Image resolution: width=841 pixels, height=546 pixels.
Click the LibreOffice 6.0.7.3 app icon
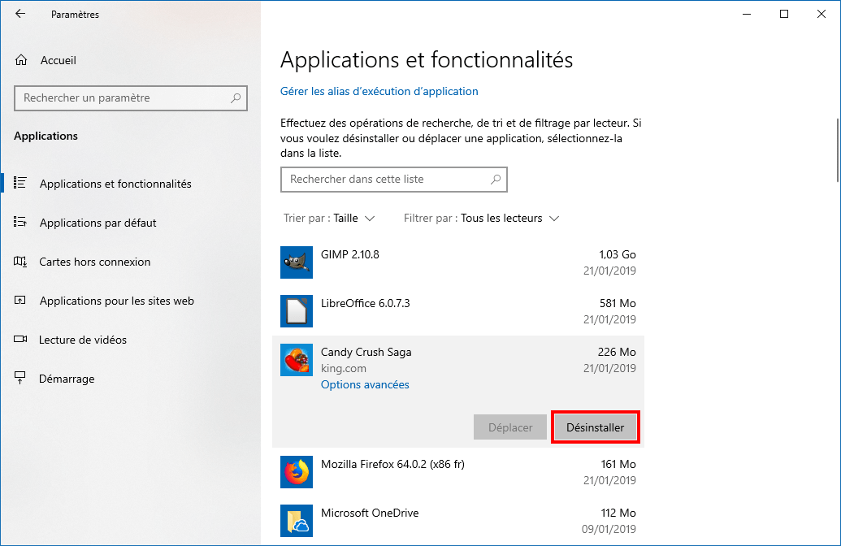[x=296, y=311]
